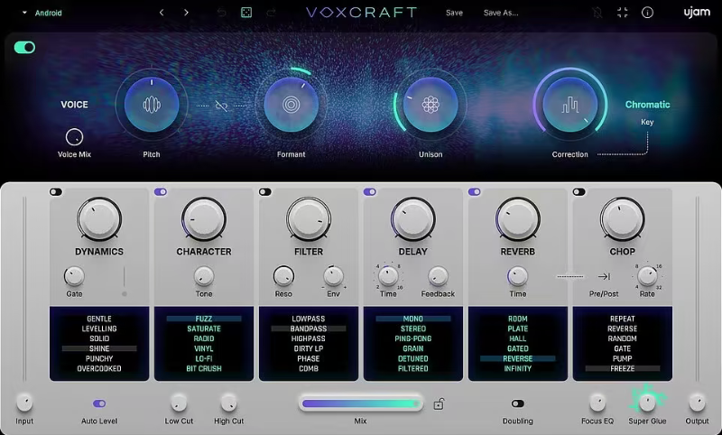Select the INFINITY reverb mode
This screenshot has height=435, width=722.
[x=517, y=369]
